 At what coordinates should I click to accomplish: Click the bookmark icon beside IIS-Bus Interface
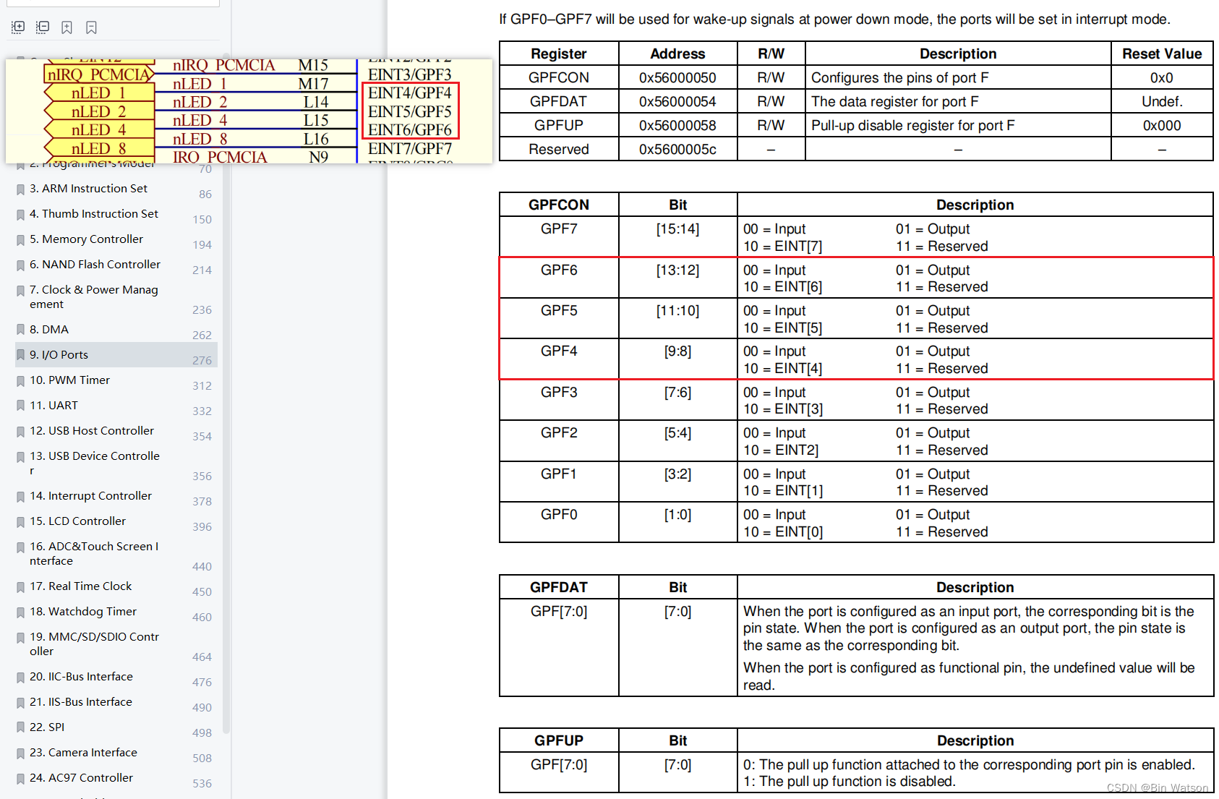pyautogui.click(x=20, y=703)
